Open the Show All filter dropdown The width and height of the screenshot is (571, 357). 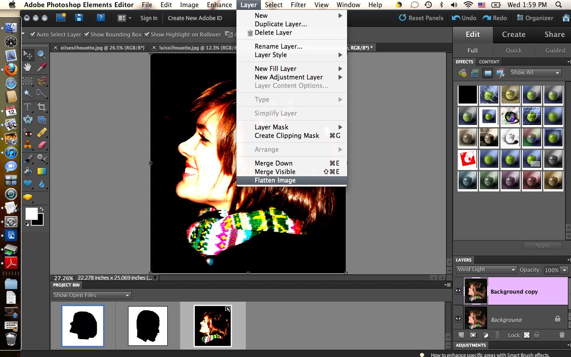pyautogui.click(x=535, y=73)
